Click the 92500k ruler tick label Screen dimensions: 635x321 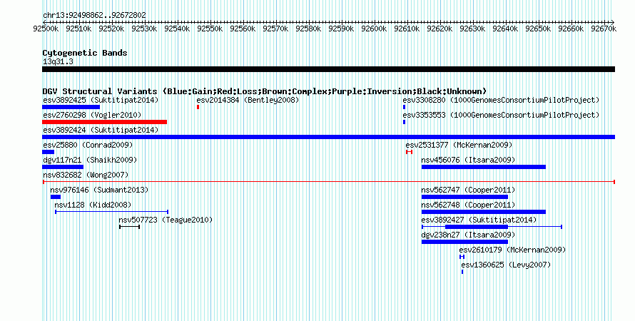point(46,29)
